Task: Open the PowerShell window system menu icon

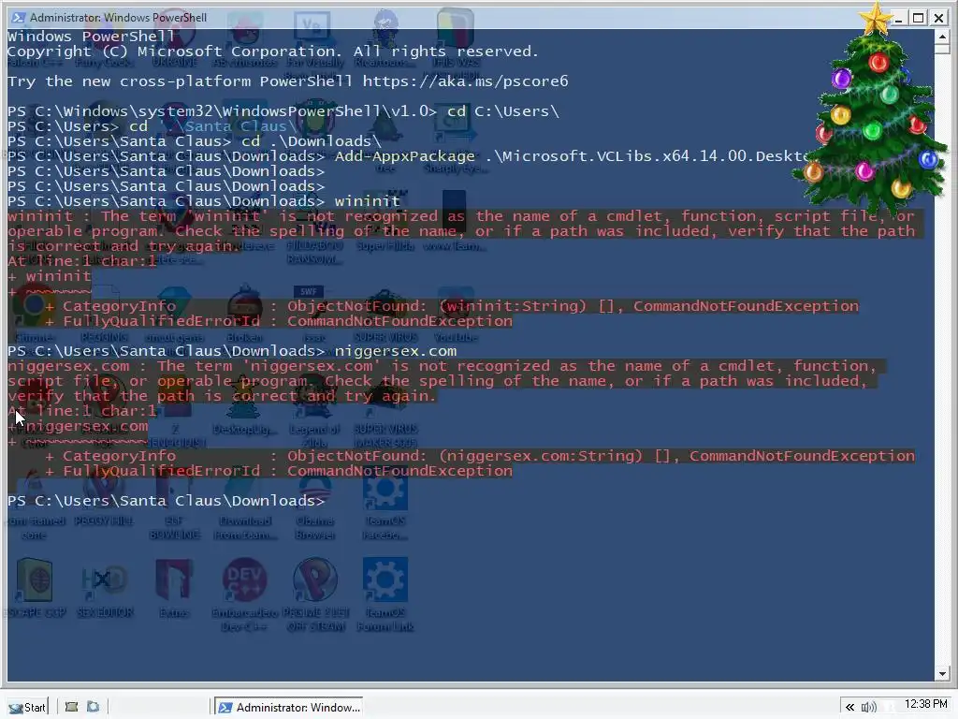Action: (19, 17)
